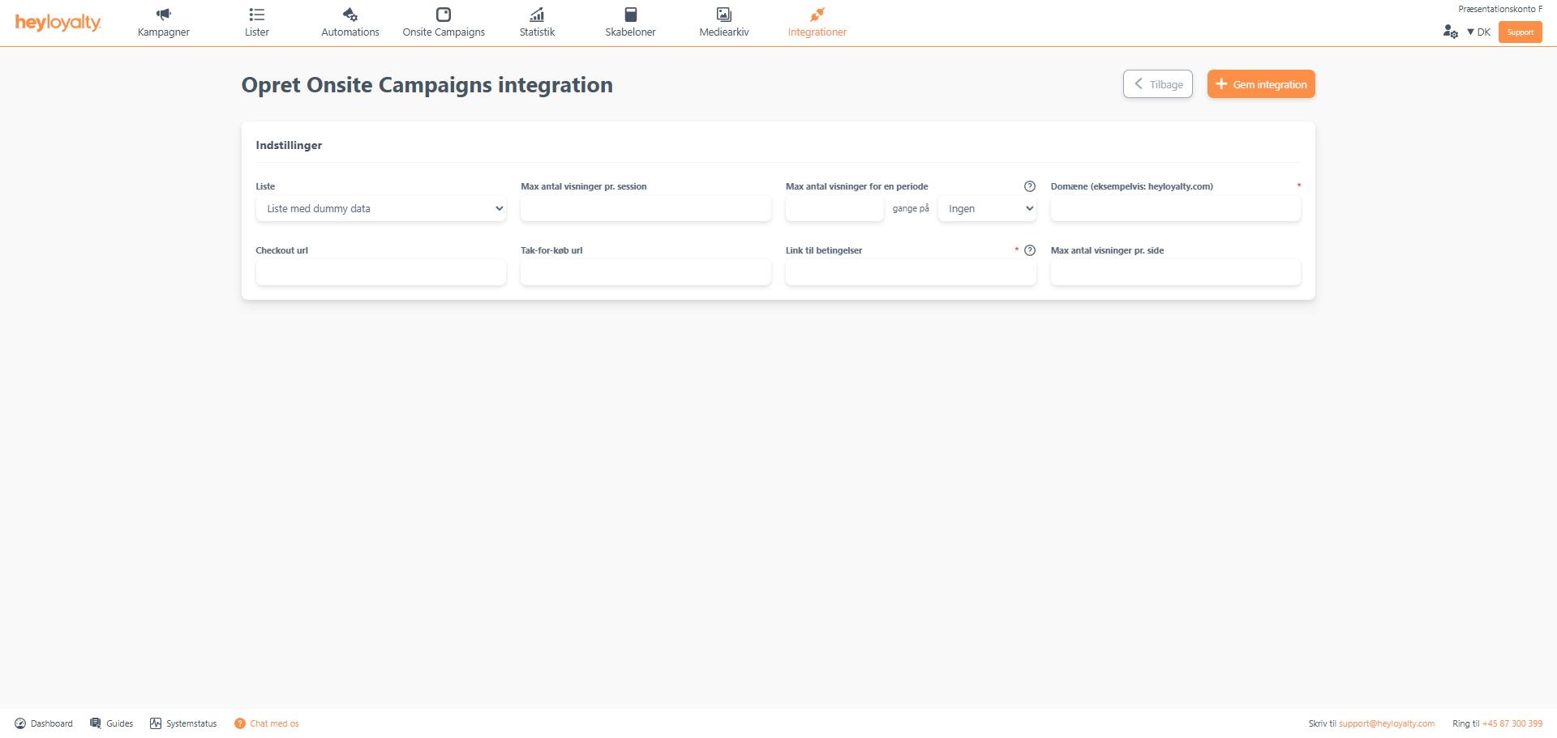Viewport: 1557px width, 738px height.
Task: Show help for Max antal visninger periode
Action: [1030, 186]
